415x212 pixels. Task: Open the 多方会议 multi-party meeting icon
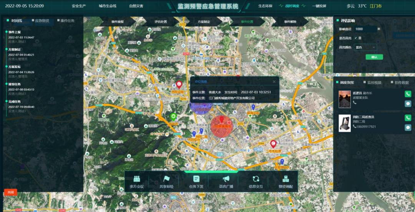click(136, 179)
